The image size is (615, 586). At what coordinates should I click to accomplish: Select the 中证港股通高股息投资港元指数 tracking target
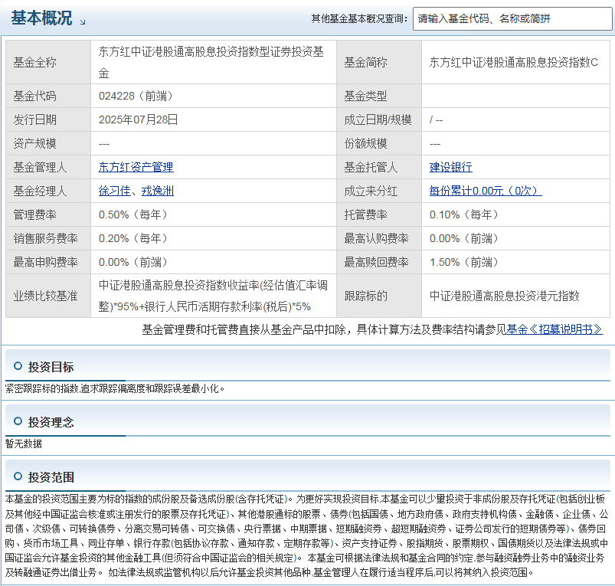tap(505, 296)
